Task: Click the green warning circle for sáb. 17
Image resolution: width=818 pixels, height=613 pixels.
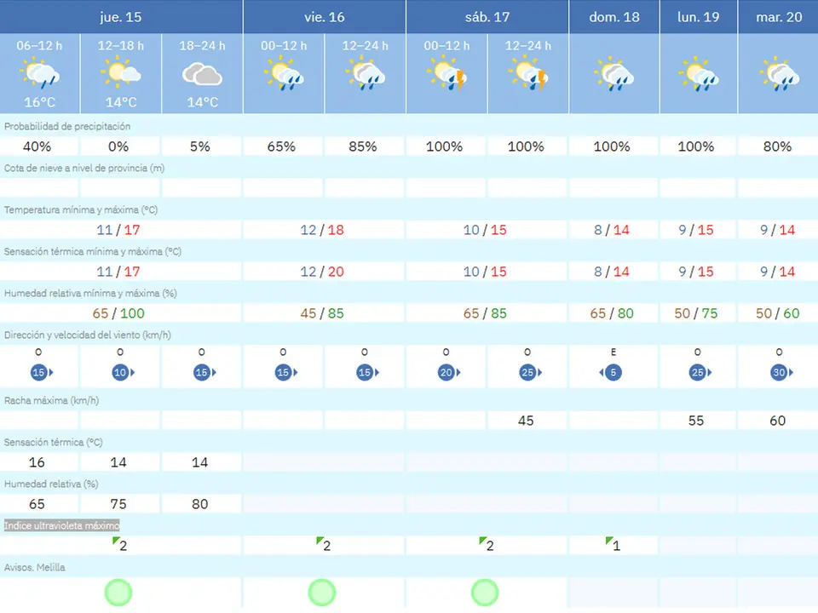Action: tap(485, 593)
